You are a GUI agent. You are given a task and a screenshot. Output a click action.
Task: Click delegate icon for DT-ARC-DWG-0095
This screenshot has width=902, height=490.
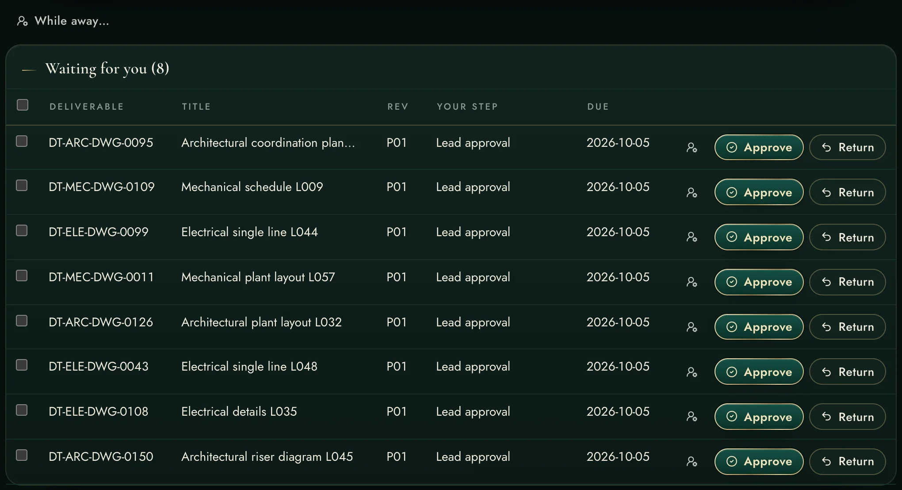[692, 147]
